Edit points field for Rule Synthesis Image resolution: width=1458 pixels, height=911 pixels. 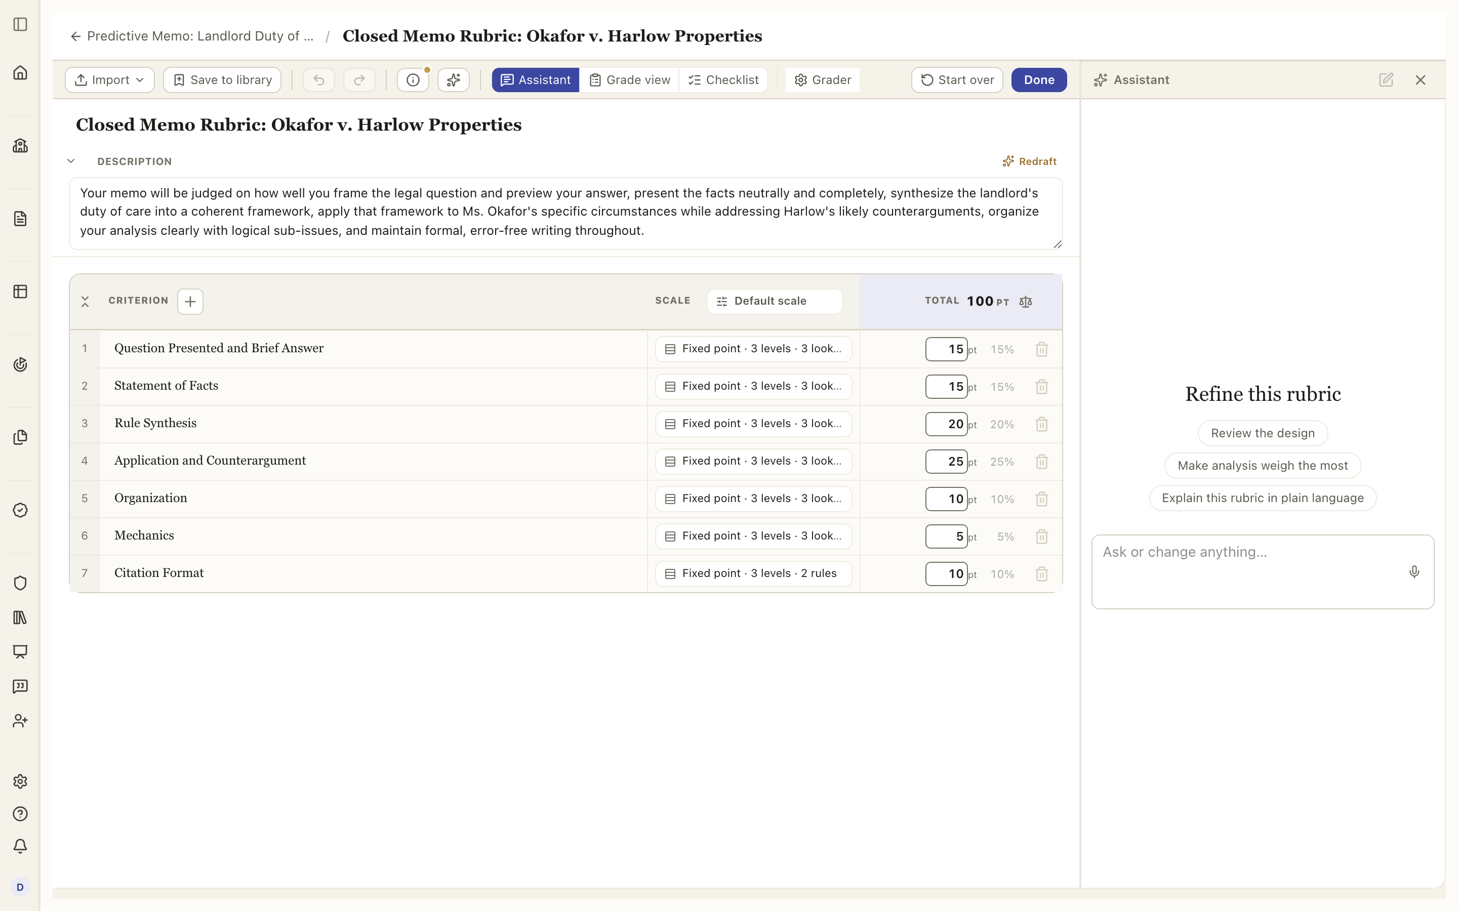pyautogui.click(x=947, y=424)
